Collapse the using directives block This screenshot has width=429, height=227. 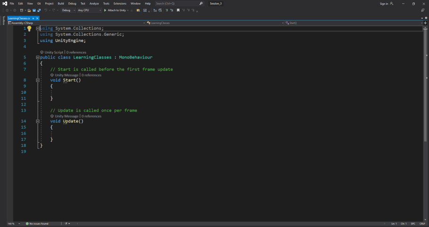pyautogui.click(x=38, y=28)
